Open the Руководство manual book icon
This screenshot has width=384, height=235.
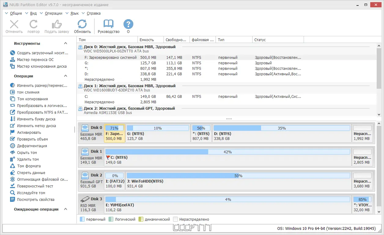pyautogui.click(x=109, y=24)
